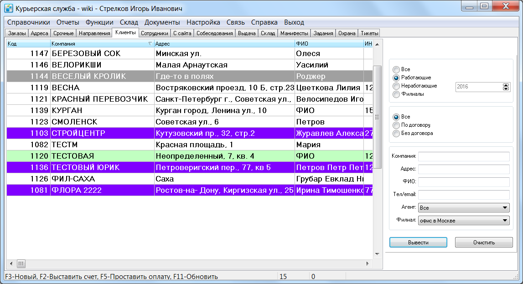This screenshot has width=523, height=284.
Task: Click the sort arrow in Компания column header
Action: pyautogui.click(x=150, y=44)
